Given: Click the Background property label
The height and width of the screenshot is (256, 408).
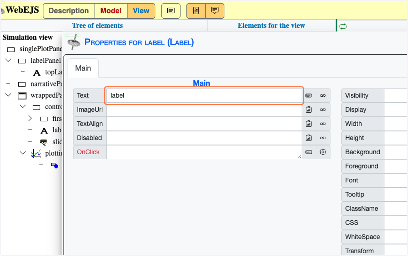Looking at the screenshot, I should pos(363,152).
